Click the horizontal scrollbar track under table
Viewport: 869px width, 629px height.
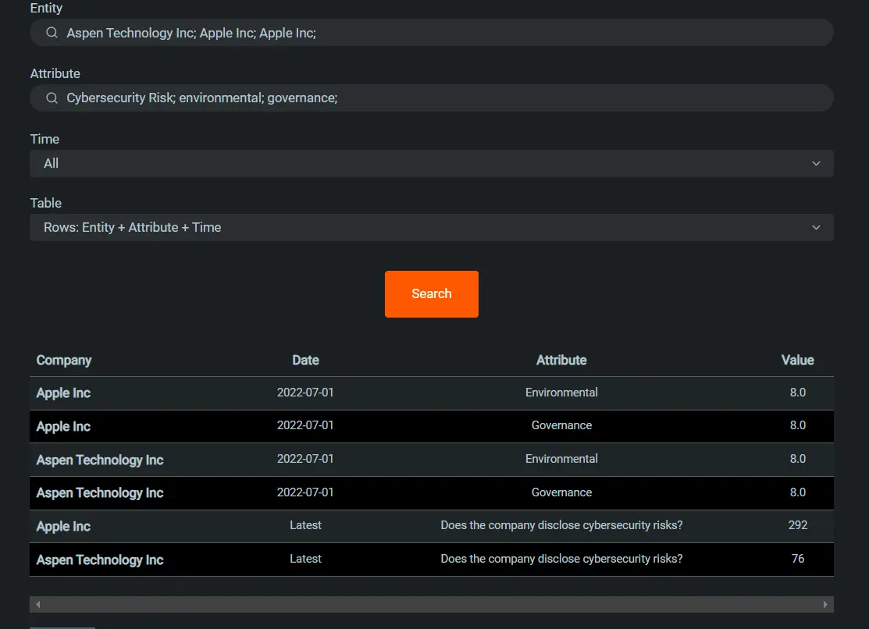point(431,605)
